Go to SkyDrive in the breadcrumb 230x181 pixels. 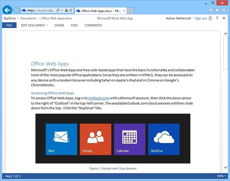coord(9,18)
